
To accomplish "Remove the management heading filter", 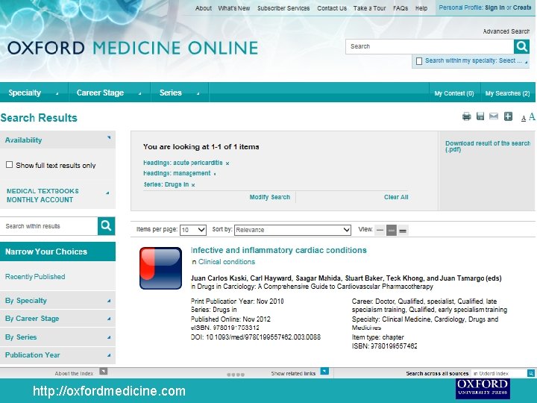I will tap(215, 174).
